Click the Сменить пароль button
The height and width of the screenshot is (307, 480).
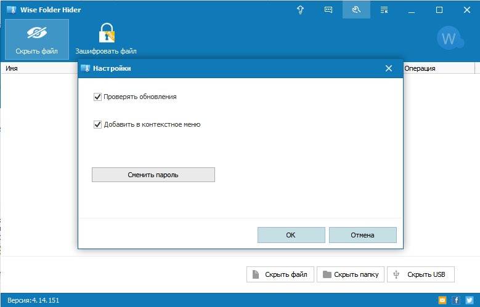(153, 175)
